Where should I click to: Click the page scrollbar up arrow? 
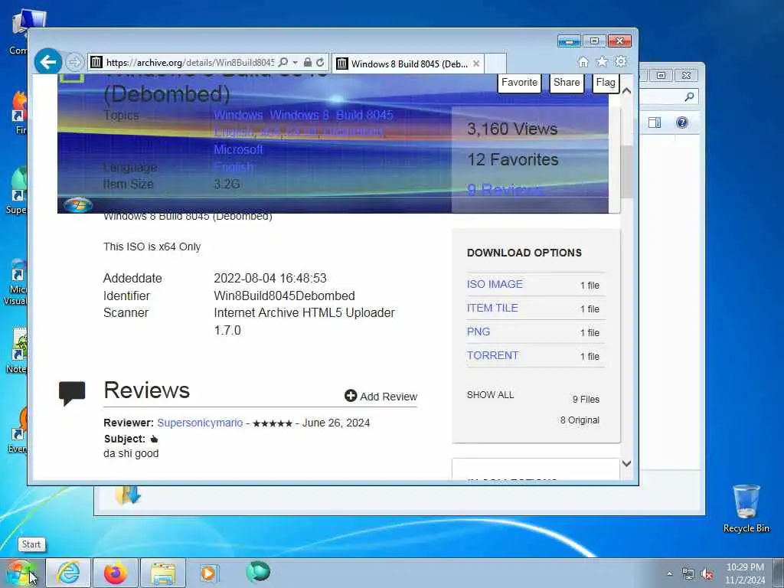tap(626, 91)
